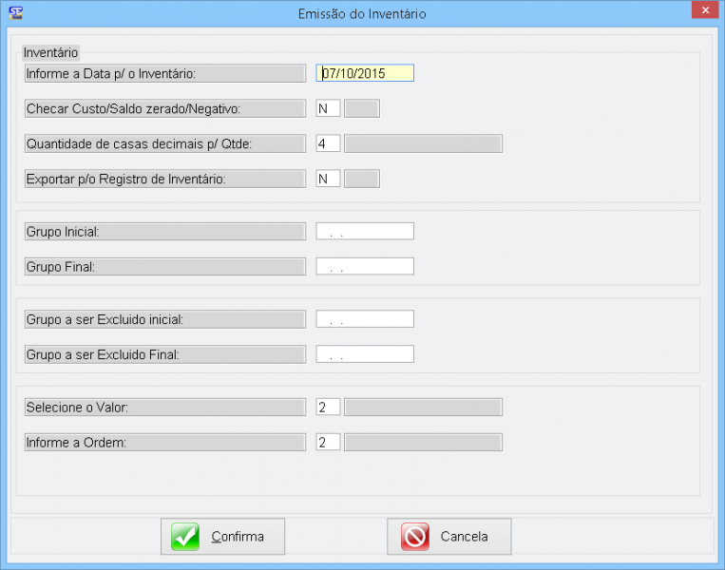Focus the Grupo a ser Excluido Final field
The height and width of the screenshot is (570, 725).
(x=365, y=354)
